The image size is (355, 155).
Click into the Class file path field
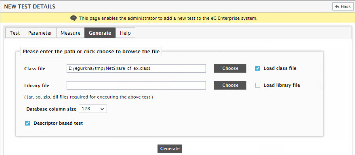[136, 68]
